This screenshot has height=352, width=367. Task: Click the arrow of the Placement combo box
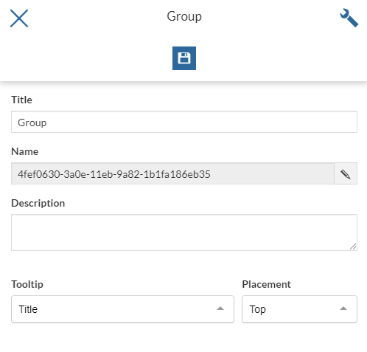(343, 308)
